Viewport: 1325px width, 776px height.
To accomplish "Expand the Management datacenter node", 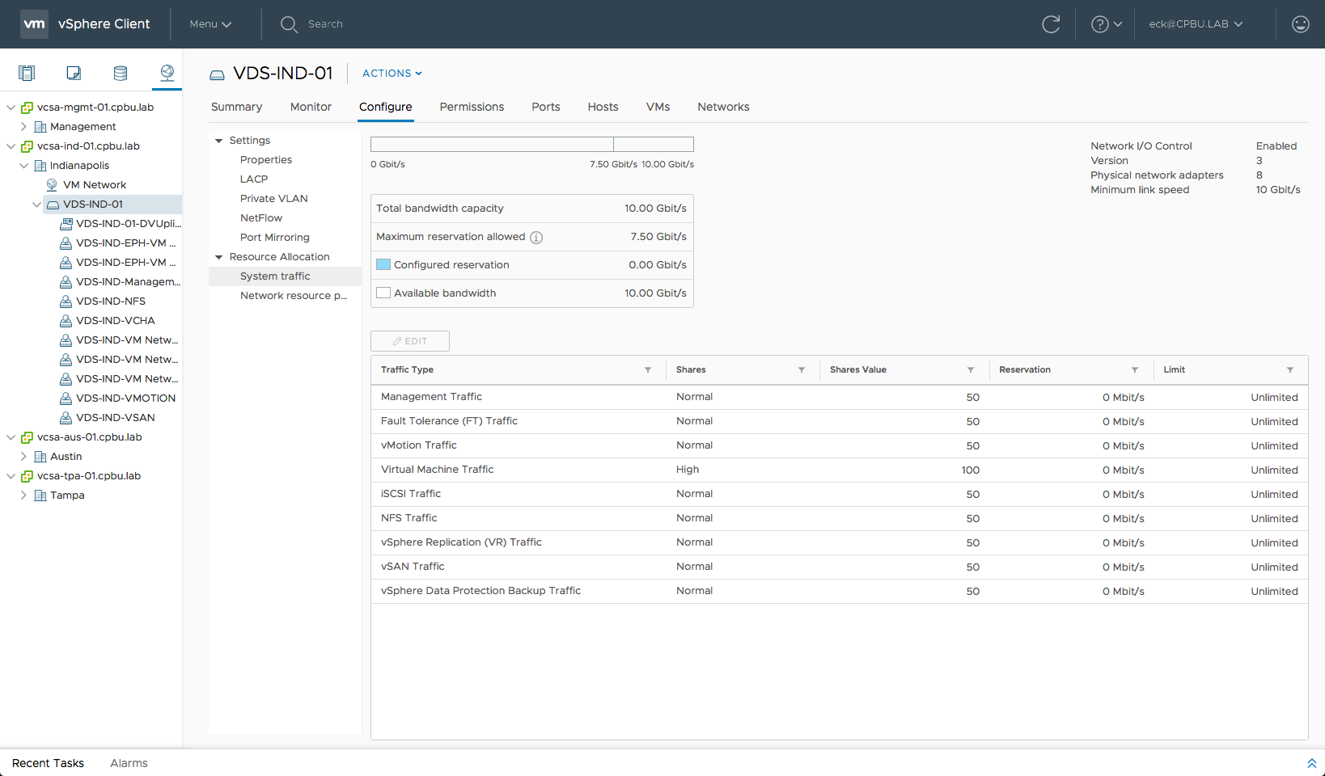I will tap(23, 127).
